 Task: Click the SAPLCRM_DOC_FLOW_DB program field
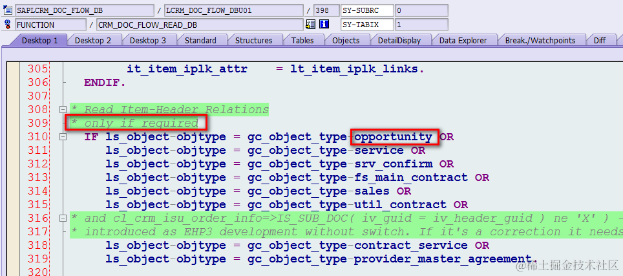84,10
